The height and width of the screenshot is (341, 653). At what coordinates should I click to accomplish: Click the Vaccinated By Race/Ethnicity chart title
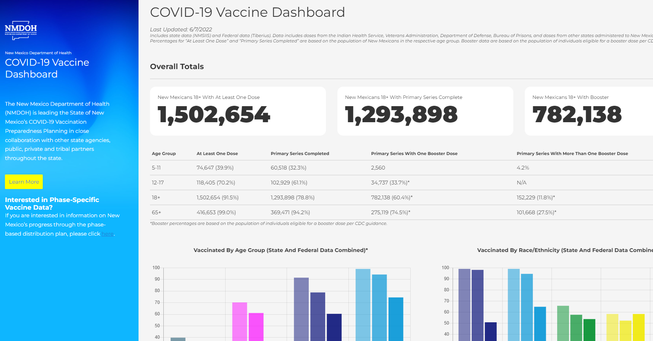click(x=565, y=250)
